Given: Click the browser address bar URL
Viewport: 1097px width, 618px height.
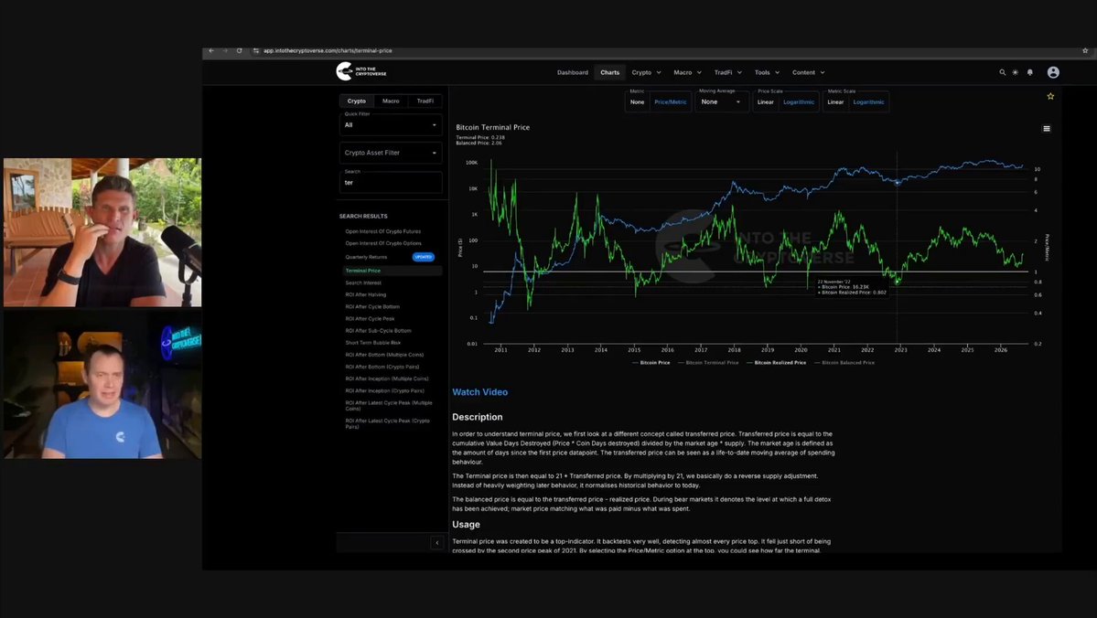Looking at the screenshot, I should pos(328,50).
